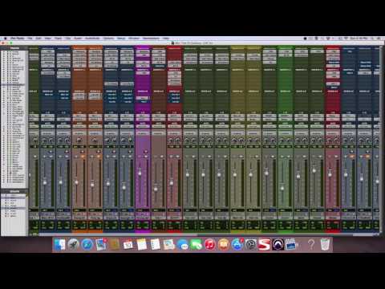Open System Preferences gear icon in Dock

pyautogui.click(x=251, y=245)
